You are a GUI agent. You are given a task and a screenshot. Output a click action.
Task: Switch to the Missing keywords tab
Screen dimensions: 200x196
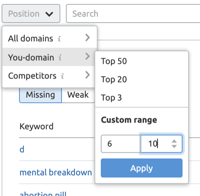40,95
